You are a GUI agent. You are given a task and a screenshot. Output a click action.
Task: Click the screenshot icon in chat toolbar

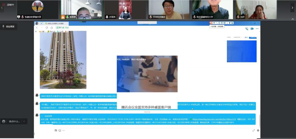coord(60,130)
